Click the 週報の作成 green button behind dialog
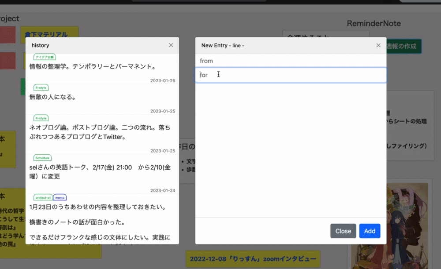The image size is (441, 269). click(x=404, y=46)
